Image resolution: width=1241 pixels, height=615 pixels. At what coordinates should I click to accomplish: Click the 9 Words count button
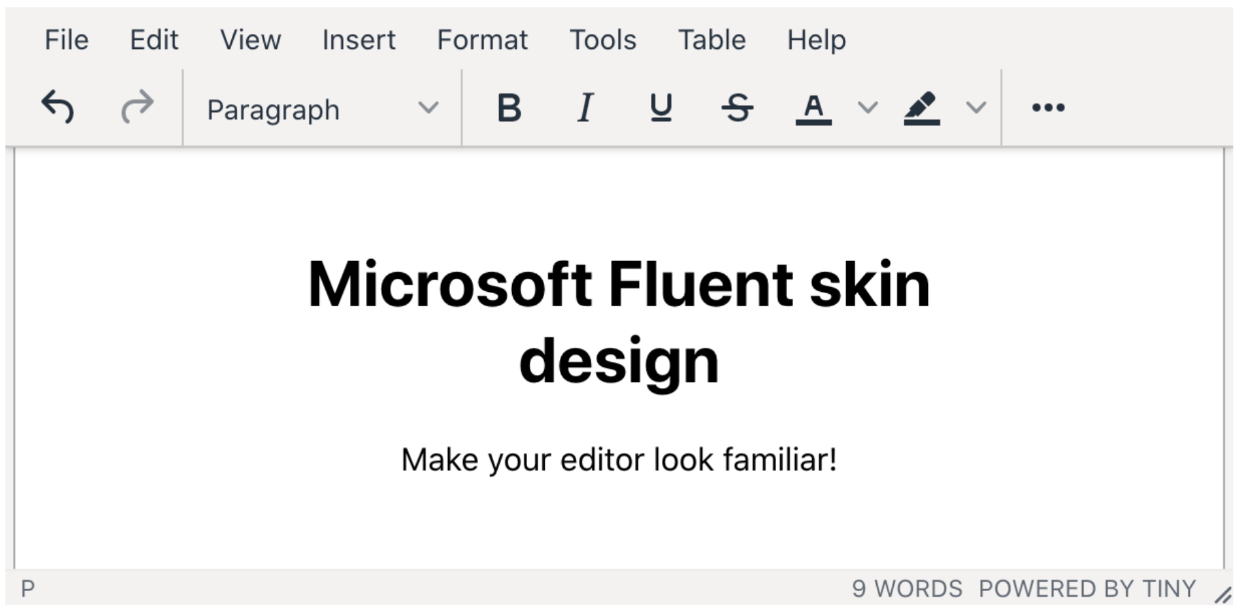coord(907,588)
